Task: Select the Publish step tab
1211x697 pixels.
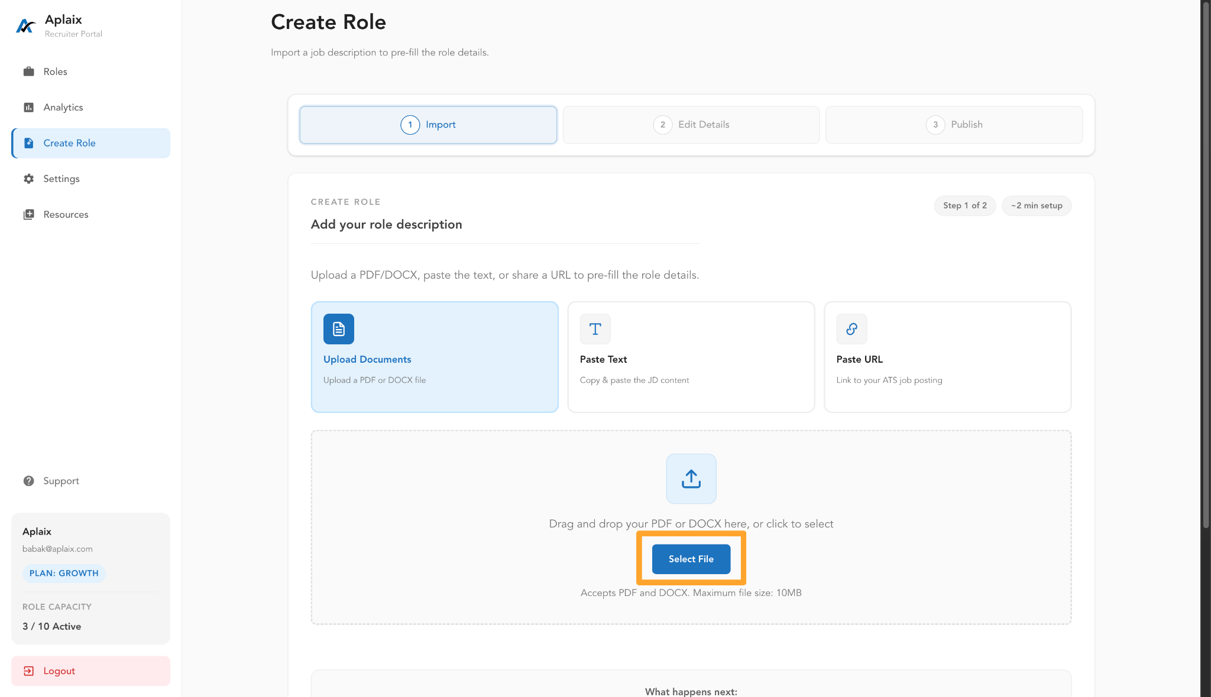Action: (954, 125)
